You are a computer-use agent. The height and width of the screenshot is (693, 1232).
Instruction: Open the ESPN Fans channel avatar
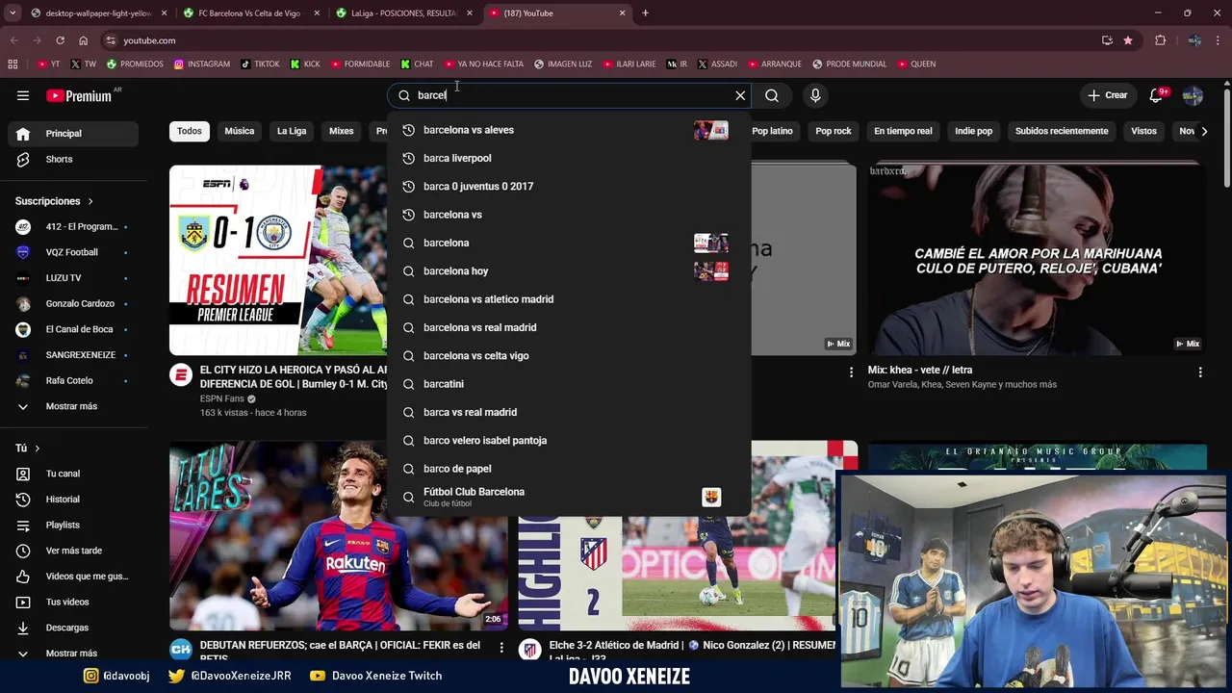click(181, 375)
